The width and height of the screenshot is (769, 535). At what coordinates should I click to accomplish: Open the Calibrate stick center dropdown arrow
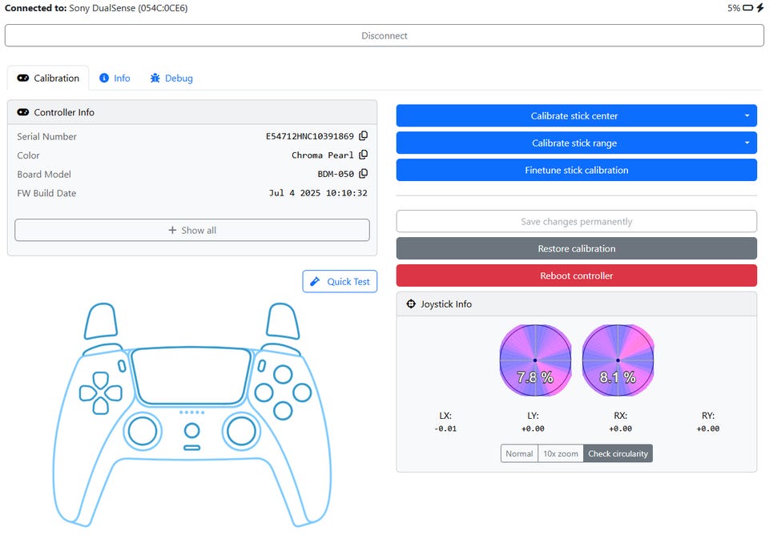pos(747,115)
